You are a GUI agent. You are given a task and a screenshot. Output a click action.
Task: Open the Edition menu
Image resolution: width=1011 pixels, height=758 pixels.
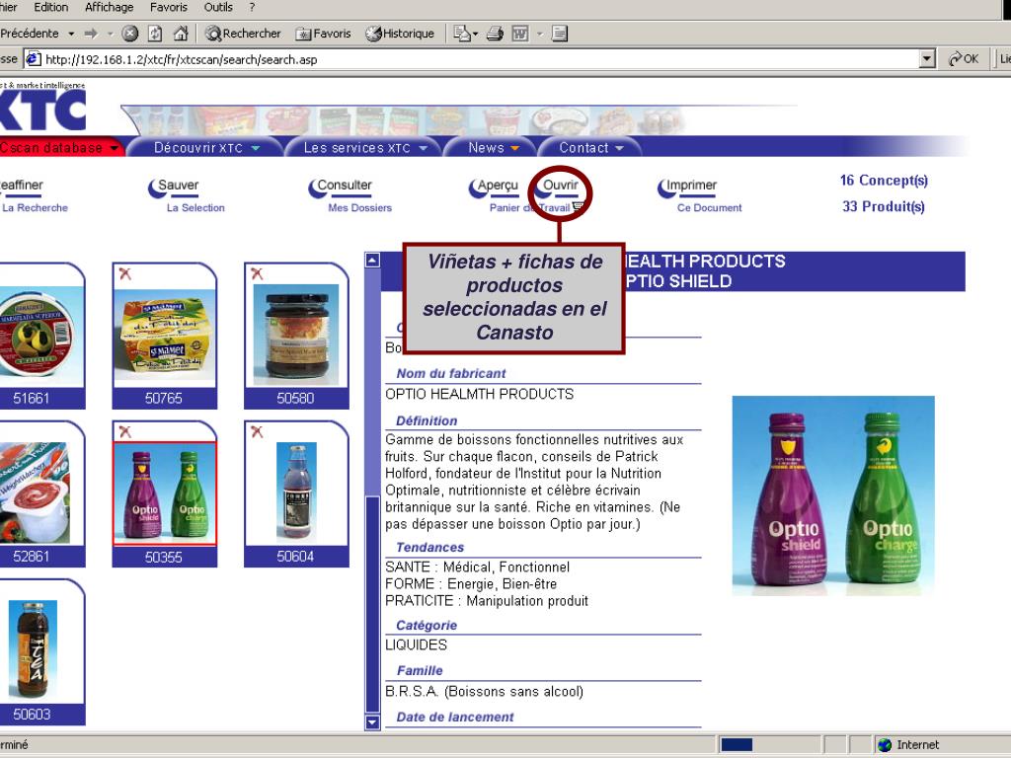tap(51, 7)
